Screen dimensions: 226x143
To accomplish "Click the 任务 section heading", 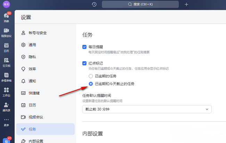I will tap(87, 35).
